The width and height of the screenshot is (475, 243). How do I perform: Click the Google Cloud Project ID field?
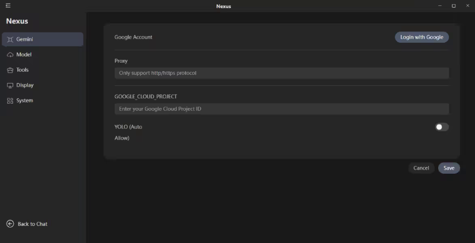pyautogui.click(x=281, y=109)
